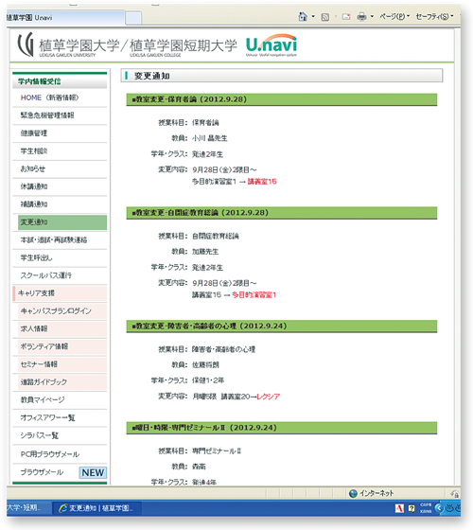Click the U.navi logo

272,45
